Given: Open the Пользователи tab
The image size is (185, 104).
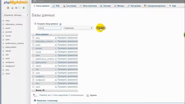Looking at the screenshot, I should pyautogui.click(x=88, y=6).
